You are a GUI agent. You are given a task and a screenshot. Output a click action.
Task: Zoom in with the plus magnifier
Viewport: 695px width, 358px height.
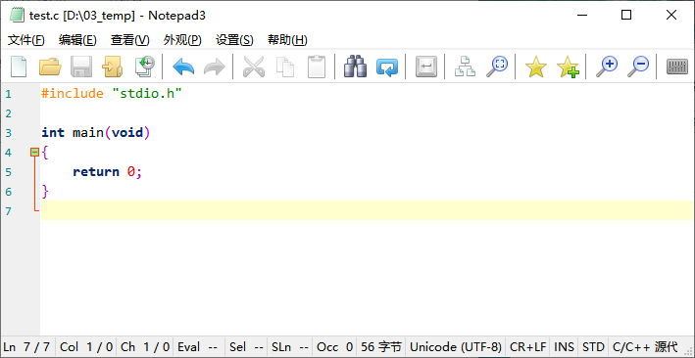click(x=607, y=67)
